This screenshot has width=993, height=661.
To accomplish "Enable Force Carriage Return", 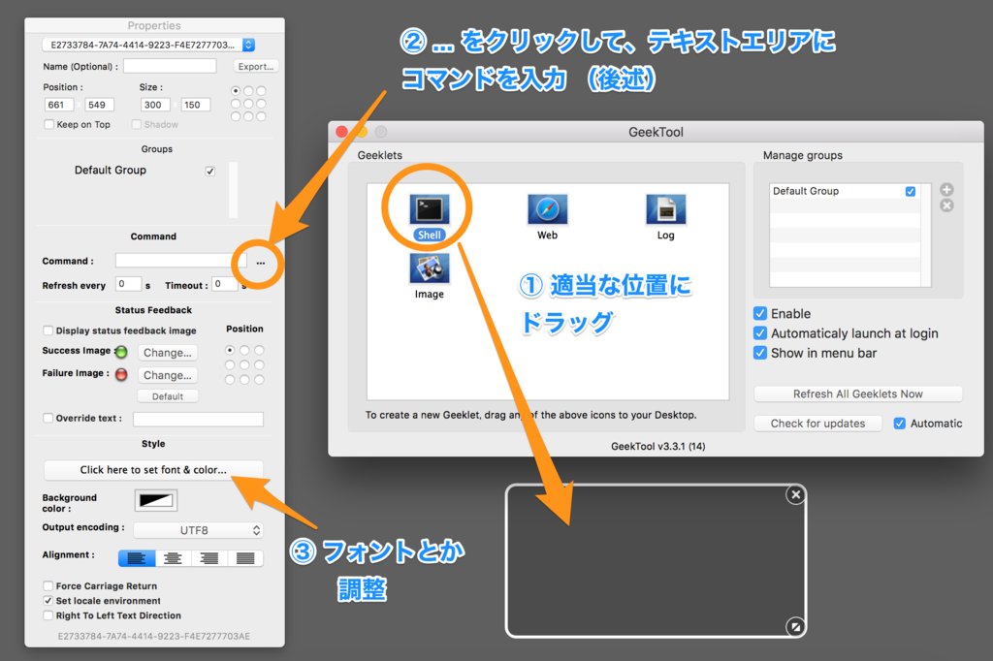I will (x=48, y=585).
